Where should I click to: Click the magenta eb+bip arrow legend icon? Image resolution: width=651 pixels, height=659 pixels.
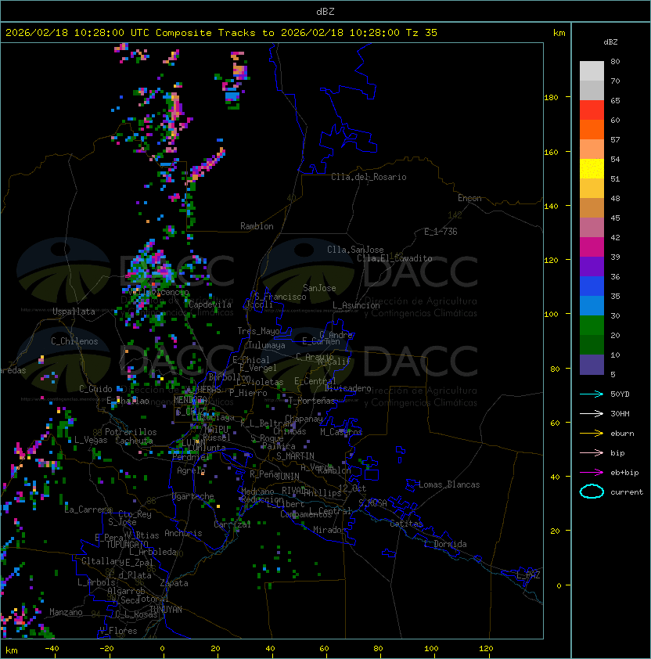(592, 473)
